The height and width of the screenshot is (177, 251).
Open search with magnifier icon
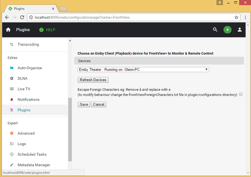pyautogui.click(x=215, y=30)
